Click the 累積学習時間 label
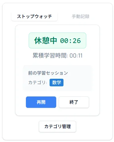114x142 pixels. point(50,55)
